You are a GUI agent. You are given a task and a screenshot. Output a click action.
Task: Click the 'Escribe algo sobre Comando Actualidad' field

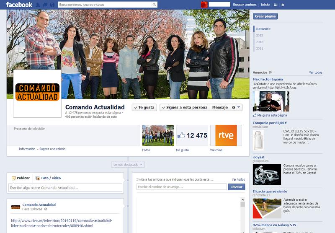pyautogui.click(x=65, y=188)
